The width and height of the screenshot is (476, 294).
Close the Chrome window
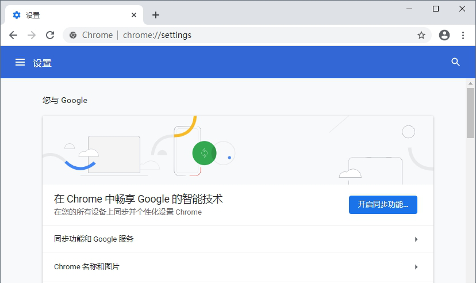(462, 9)
